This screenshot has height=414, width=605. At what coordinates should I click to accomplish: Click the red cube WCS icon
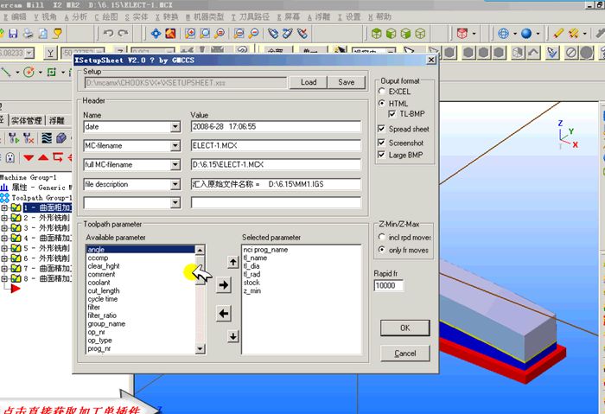pos(462,34)
